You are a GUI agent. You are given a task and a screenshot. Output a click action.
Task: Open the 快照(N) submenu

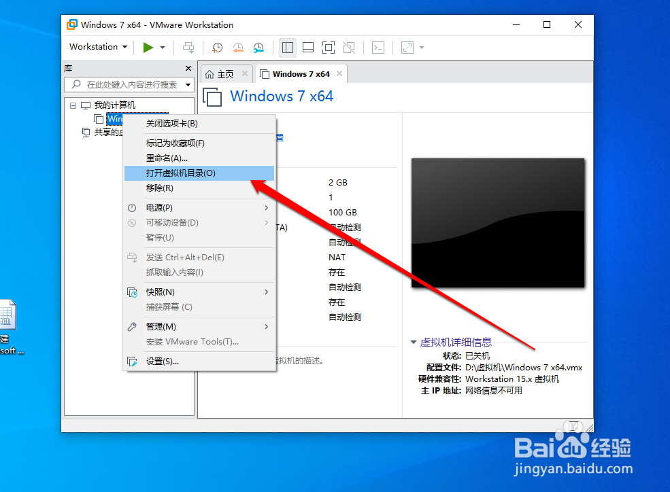point(199,292)
